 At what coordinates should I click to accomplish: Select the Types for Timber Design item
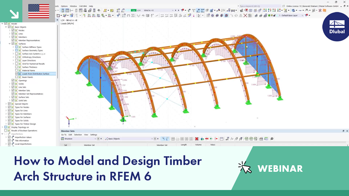coord(25,124)
